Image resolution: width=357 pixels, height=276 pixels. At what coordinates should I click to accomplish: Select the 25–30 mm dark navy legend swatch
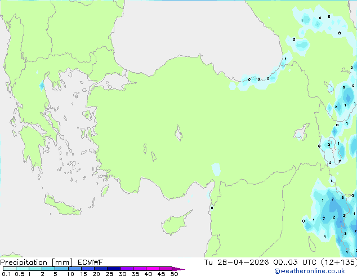click(x=114, y=269)
